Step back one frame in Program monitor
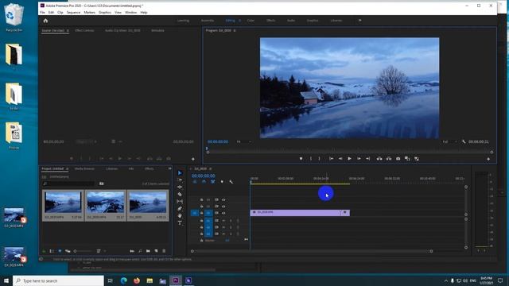509x286 pixels. [x=340, y=159]
